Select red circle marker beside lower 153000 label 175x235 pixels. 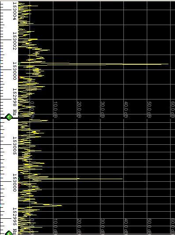point(19,186)
